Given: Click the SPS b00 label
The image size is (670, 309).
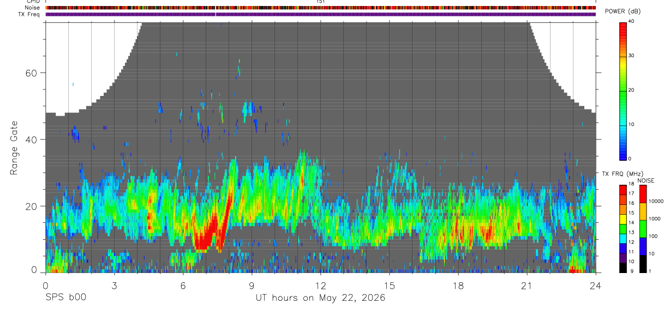Looking at the screenshot, I should point(66,298).
